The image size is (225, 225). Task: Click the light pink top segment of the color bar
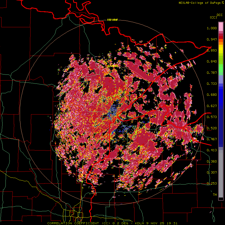(x=221, y=26)
